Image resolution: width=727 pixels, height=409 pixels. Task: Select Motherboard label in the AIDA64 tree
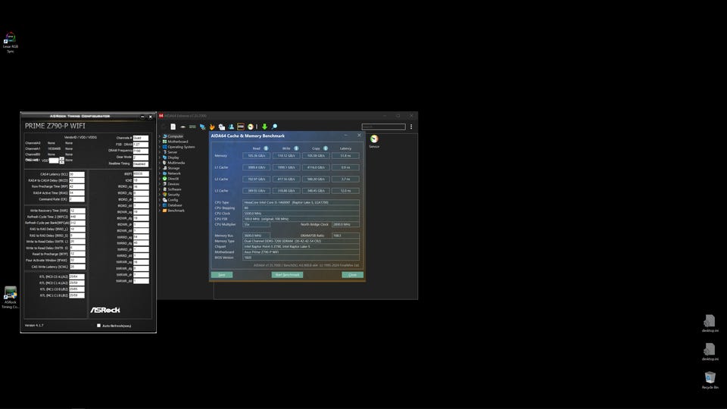click(178, 142)
